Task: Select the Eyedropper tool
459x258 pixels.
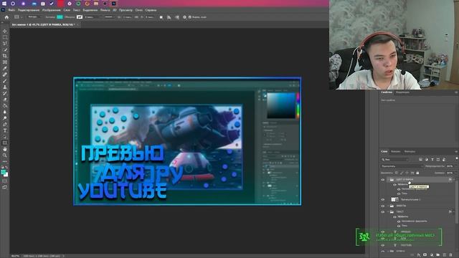Action: pos(5,69)
